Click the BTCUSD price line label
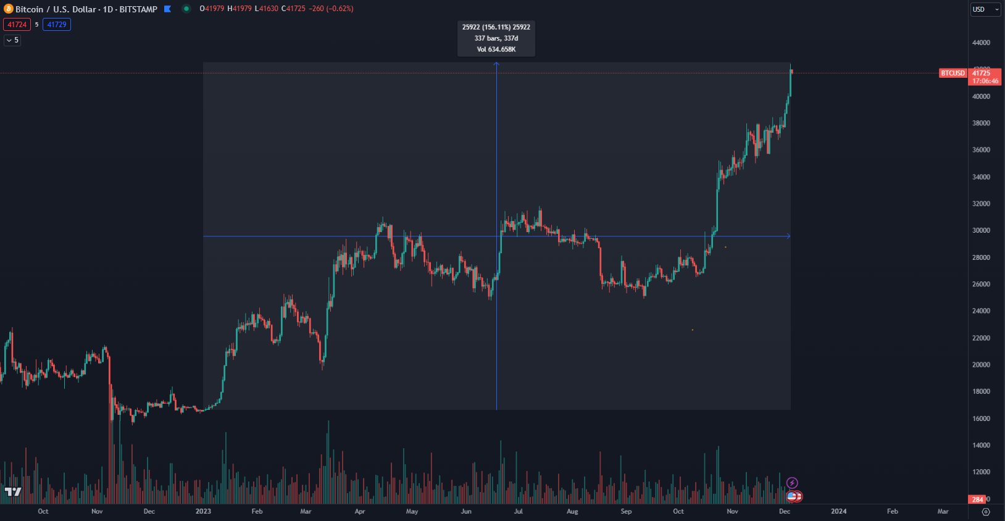This screenshot has height=521, width=1005. tap(953, 73)
